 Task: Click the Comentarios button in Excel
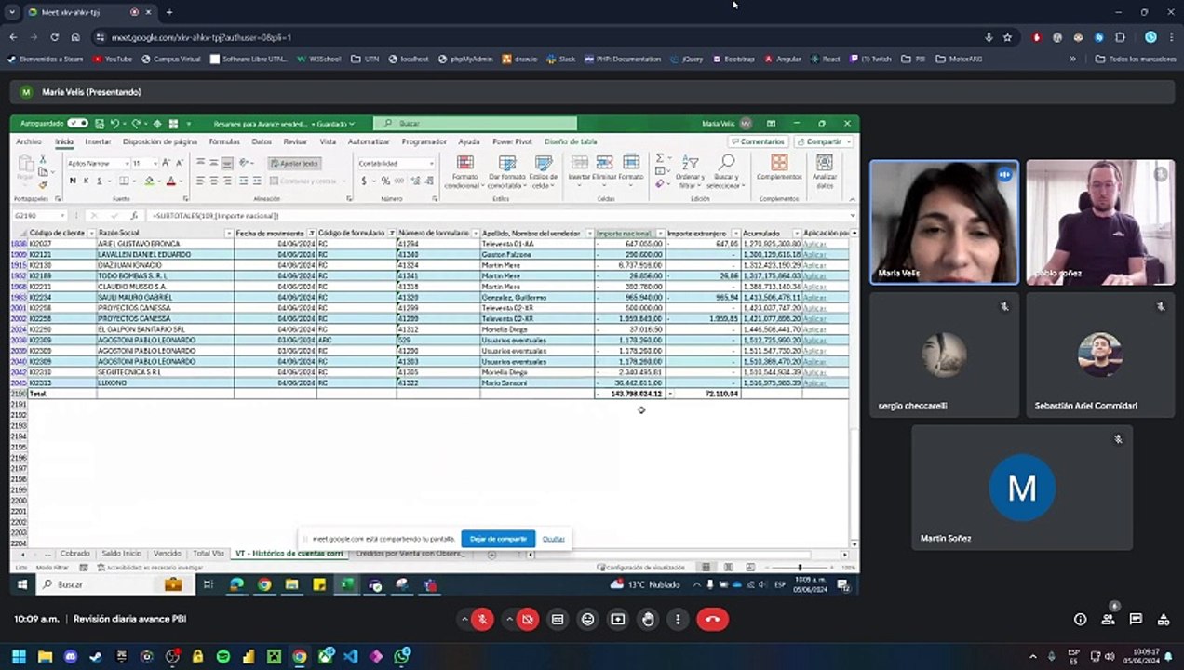(758, 141)
